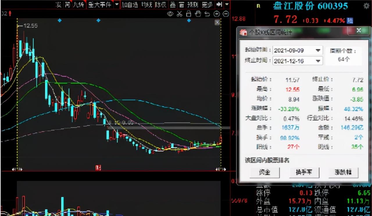Click the undo arrow icon
The width and height of the screenshot is (372, 216).
(x=207, y=14)
